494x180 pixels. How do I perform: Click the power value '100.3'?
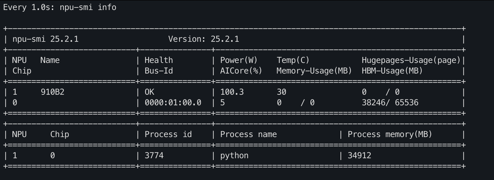click(x=232, y=92)
